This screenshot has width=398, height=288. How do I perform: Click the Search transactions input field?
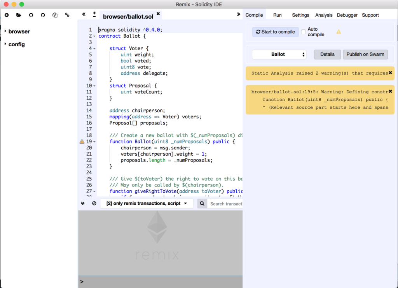coord(225,204)
